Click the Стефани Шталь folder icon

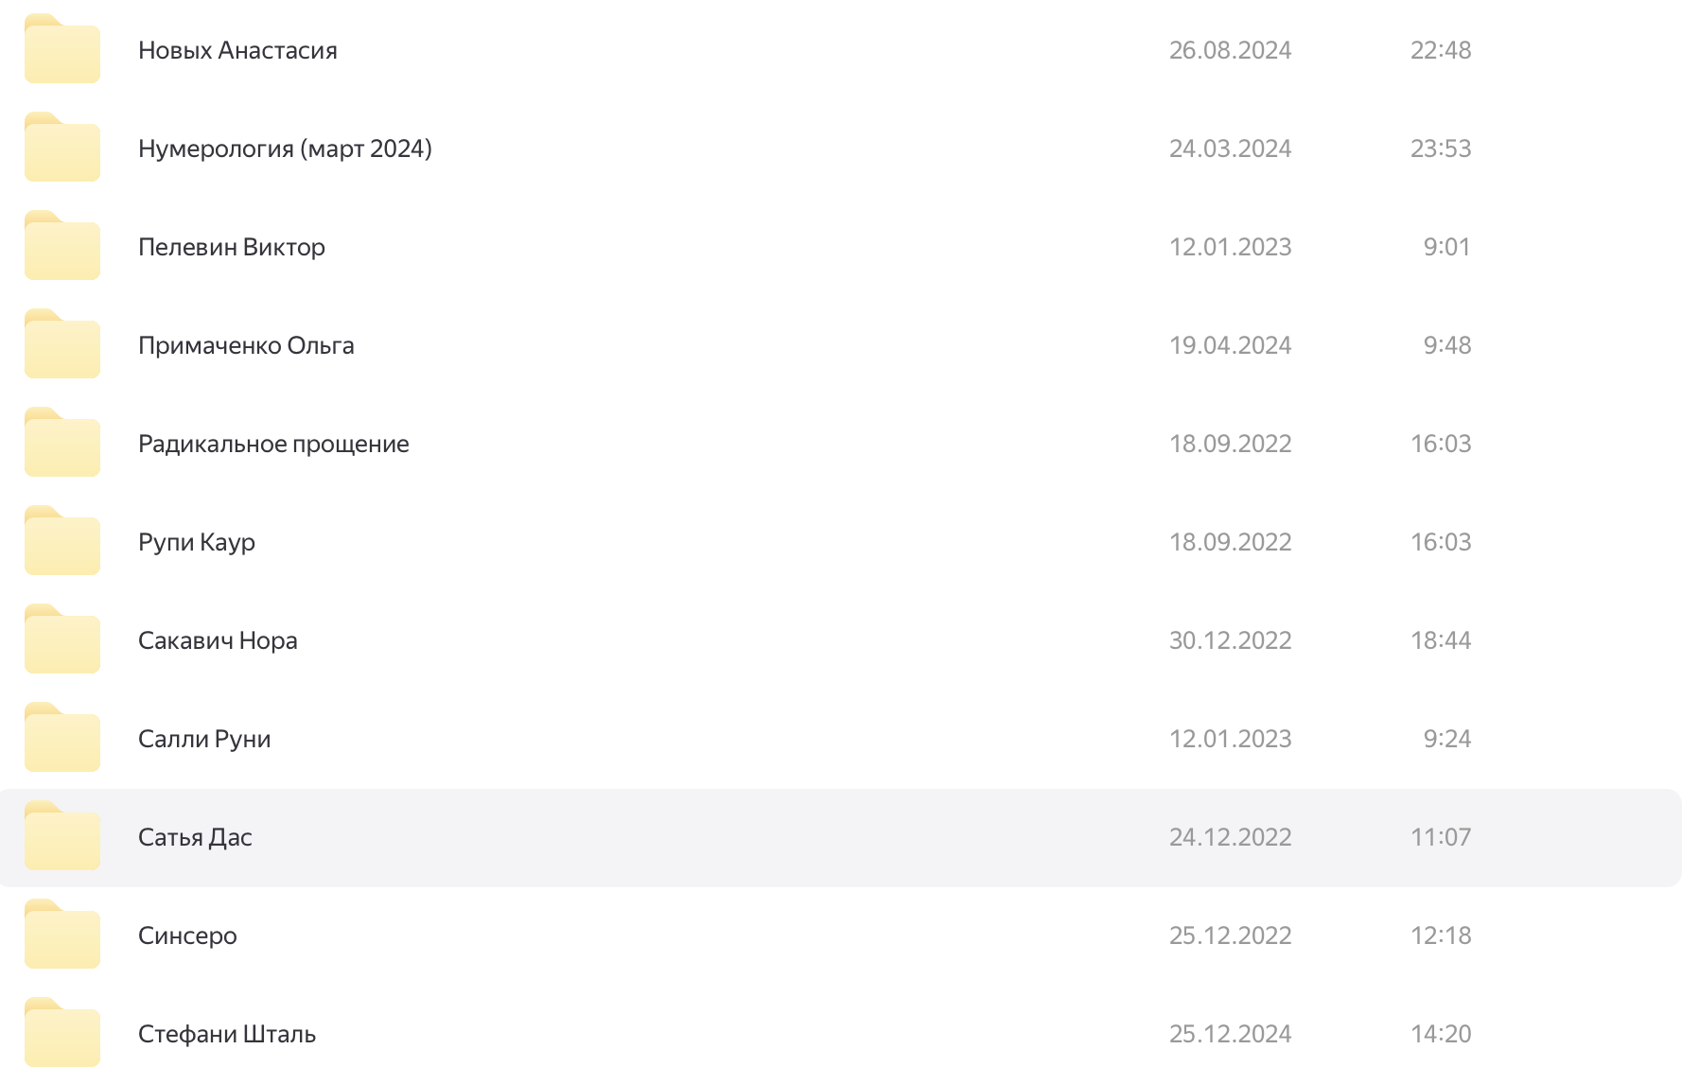[62, 1034]
